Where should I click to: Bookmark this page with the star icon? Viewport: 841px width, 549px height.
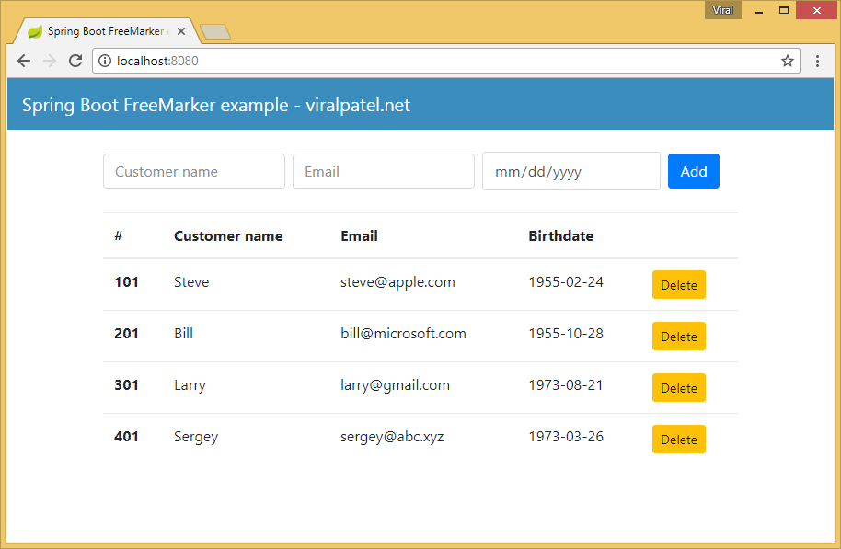pos(787,61)
